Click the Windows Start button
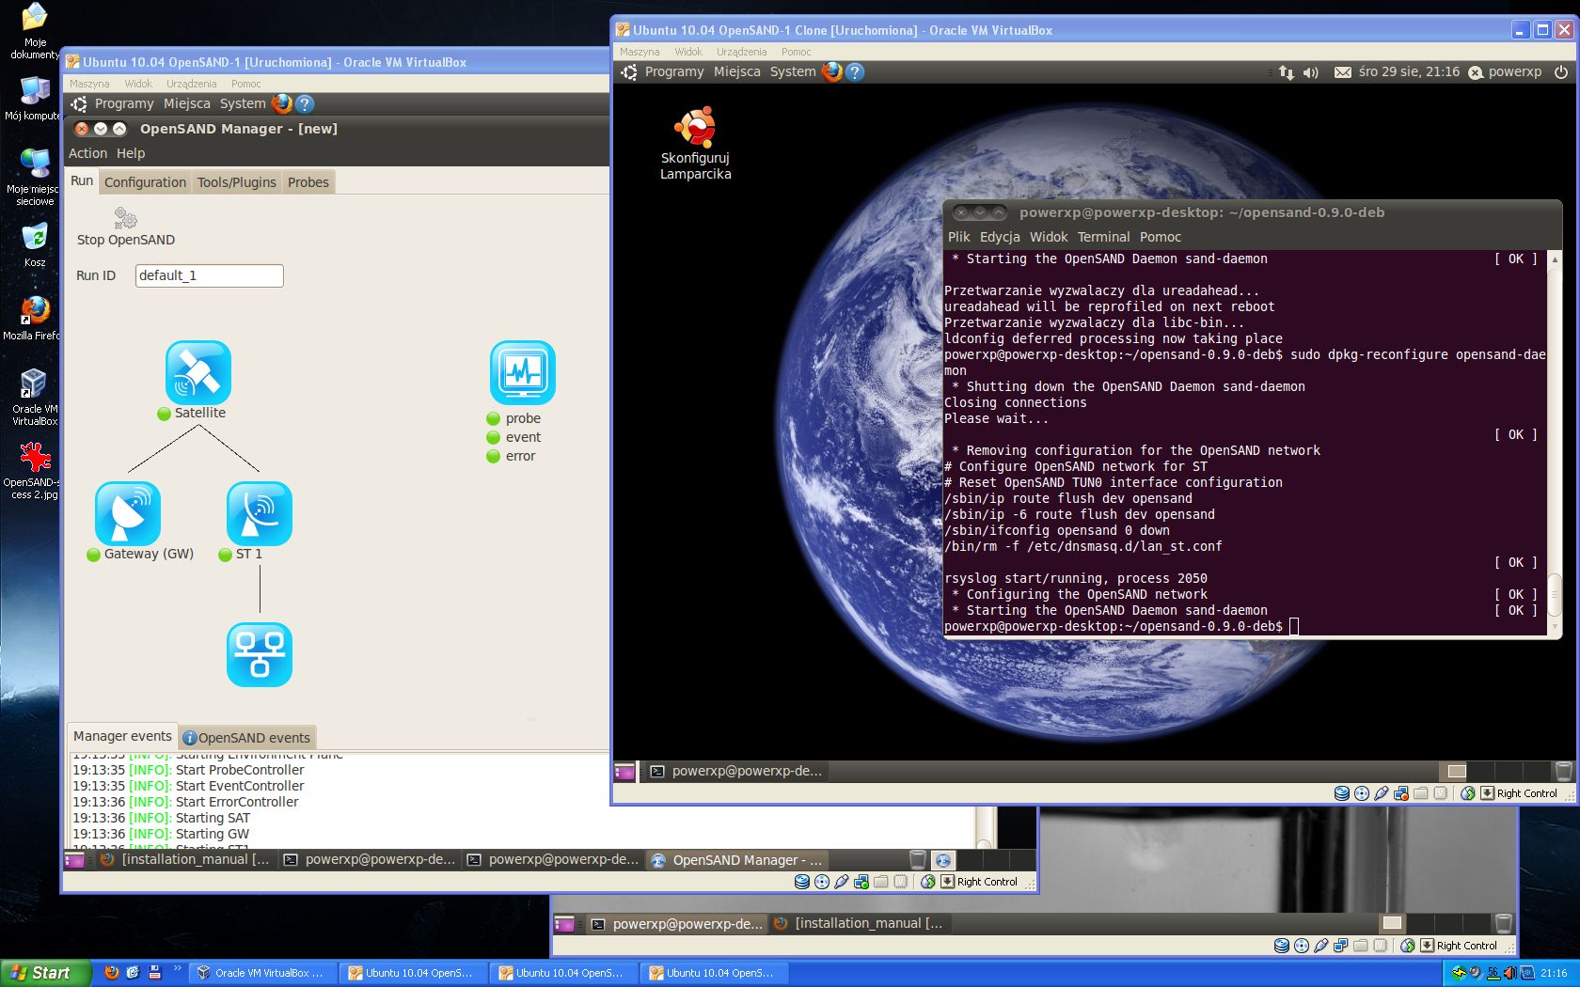Image resolution: width=1580 pixels, height=987 pixels. tap(44, 973)
